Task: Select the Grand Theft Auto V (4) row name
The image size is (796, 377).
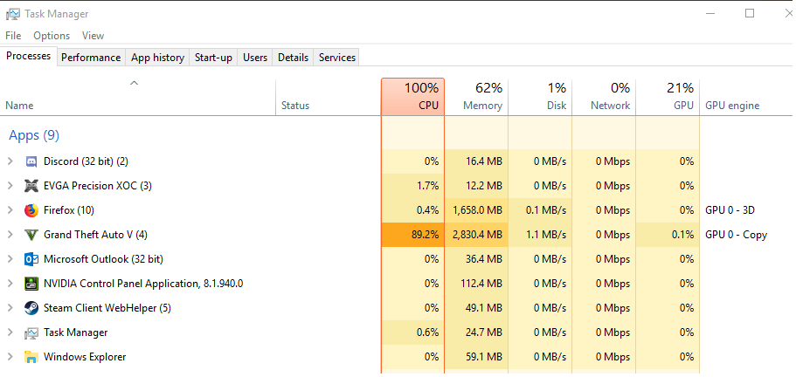Action: tap(95, 235)
